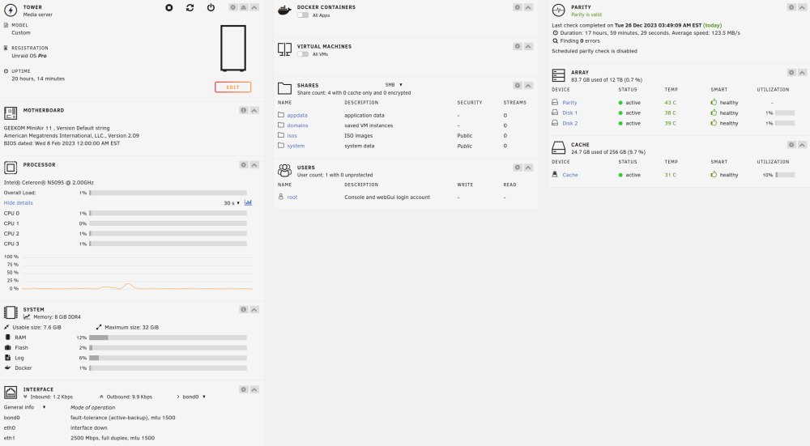Collapse the Users panel

click(x=528, y=168)
